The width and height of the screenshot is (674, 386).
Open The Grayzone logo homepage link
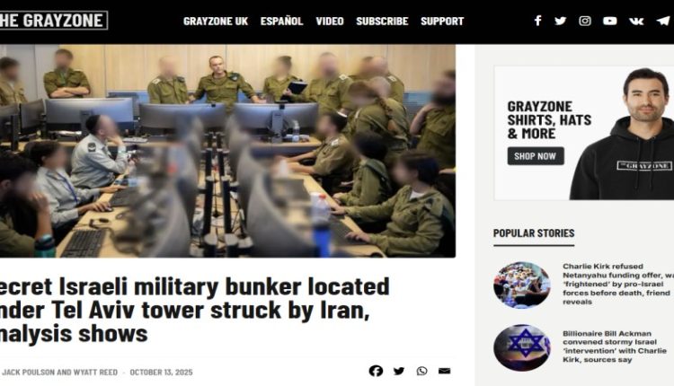(x=53, y=20)
